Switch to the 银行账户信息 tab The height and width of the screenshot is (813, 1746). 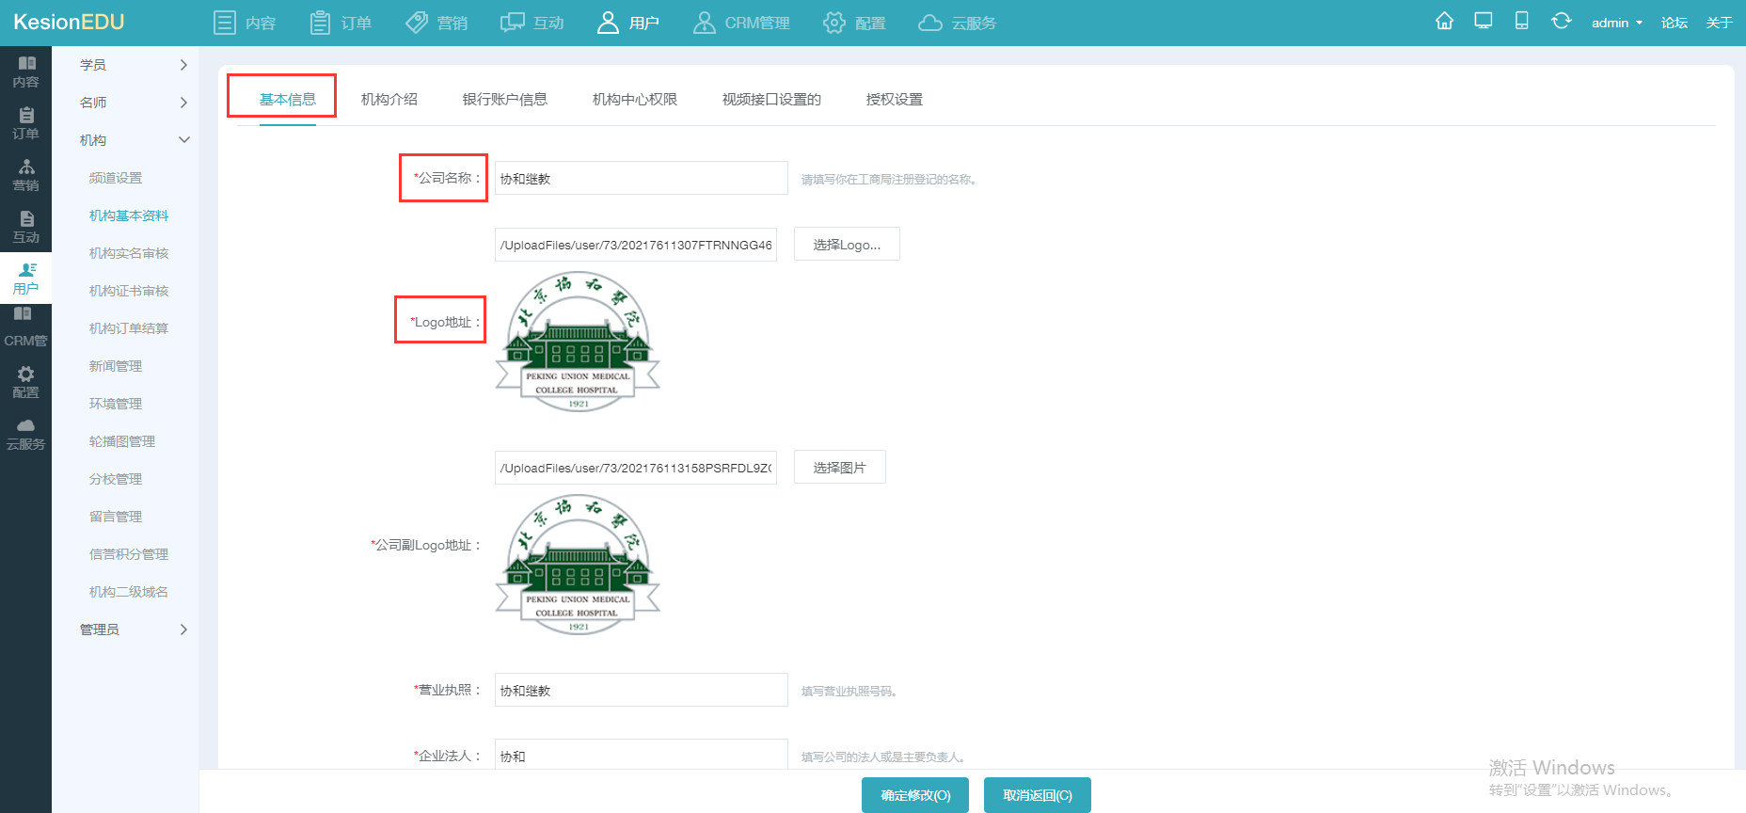tap(504, 100)
